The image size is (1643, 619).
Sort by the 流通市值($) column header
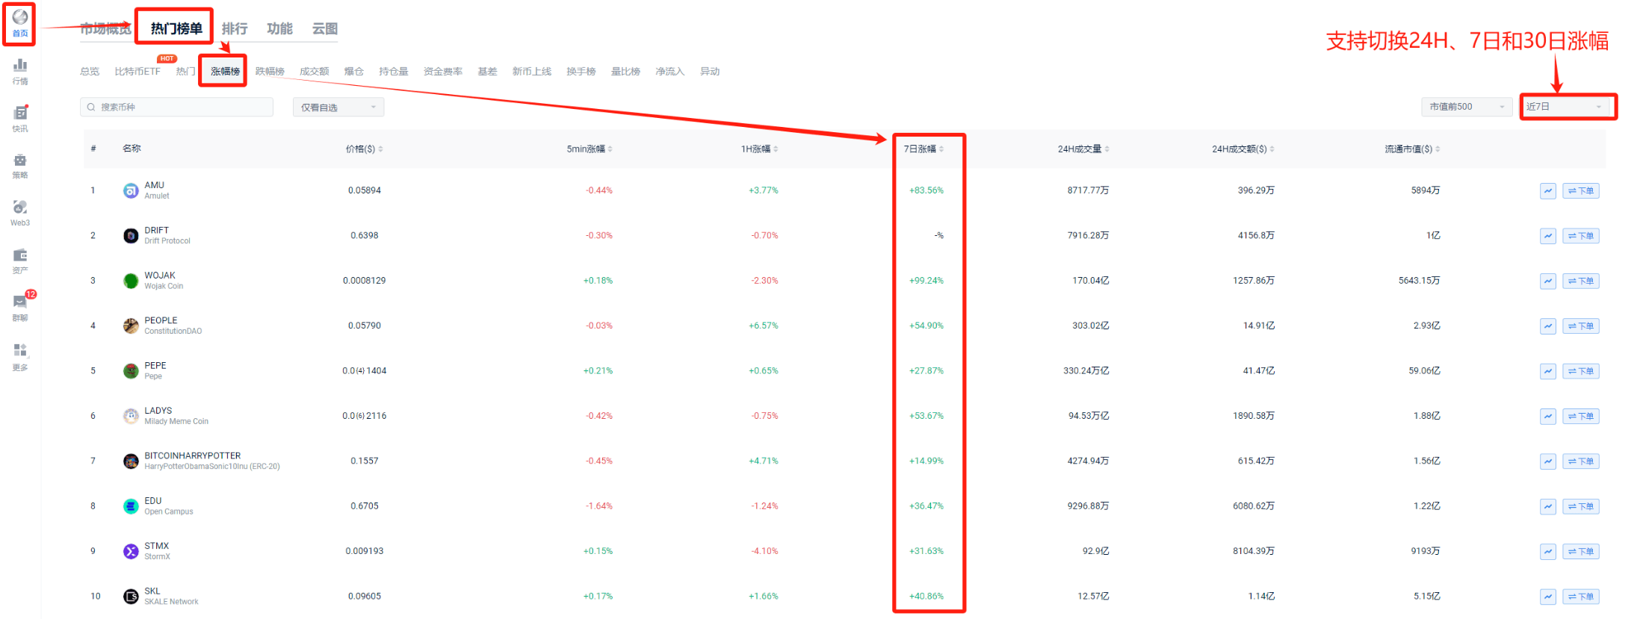(x=1412, y=149)
